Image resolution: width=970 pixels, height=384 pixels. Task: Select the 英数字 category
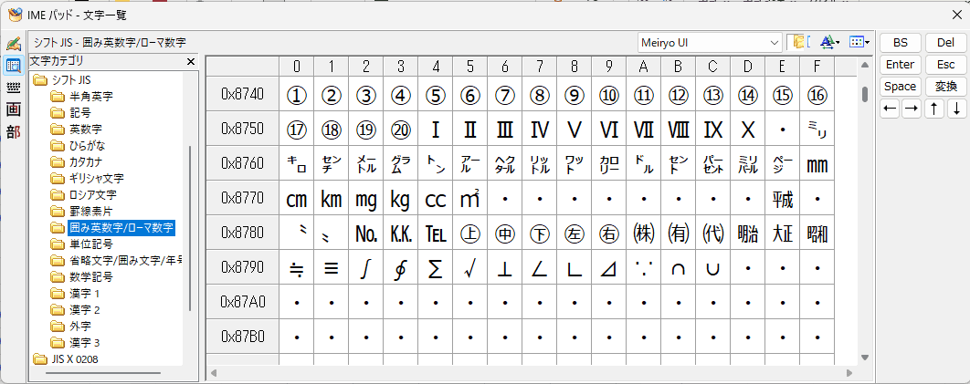pyautogui.click(x=76, y=129)
